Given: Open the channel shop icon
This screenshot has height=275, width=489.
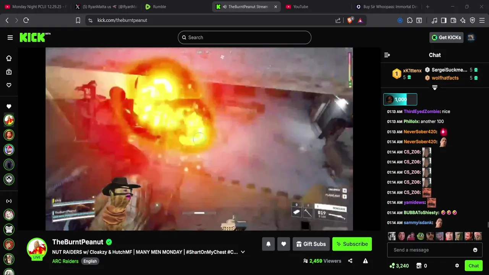Looking at the screenshot, I should pyautogui.click(x=419, y=266).
